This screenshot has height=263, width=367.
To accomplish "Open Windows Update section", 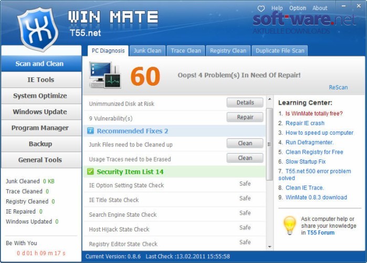I will tap(41, 112).
